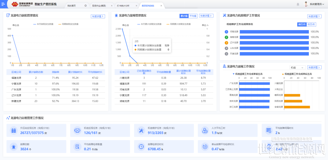Click the 机组维护任务 tools icon
328x160 pixels.
tap(141, 130)
